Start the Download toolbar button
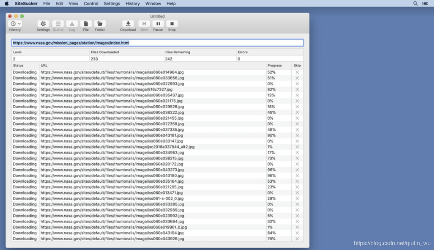The height and width of the screenshot is (250, 434). point(128,24)
